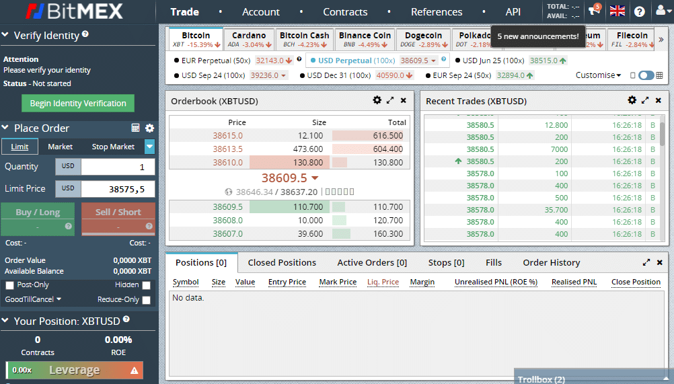
Task: Click the Your Position help icon
Action: tap(126, 319)
